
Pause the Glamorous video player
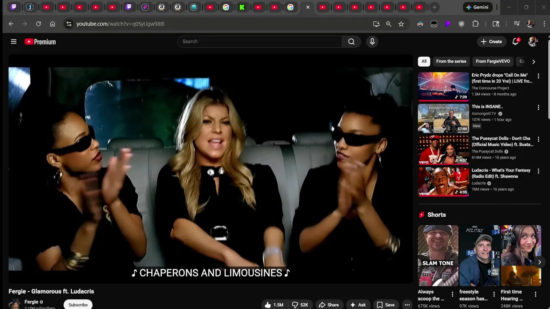pos(211,169)
